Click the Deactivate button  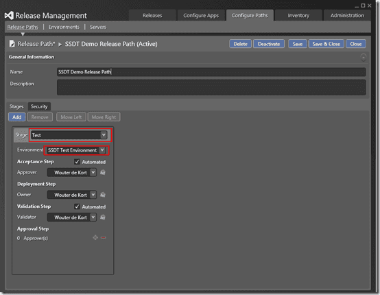tap(269, 44)
